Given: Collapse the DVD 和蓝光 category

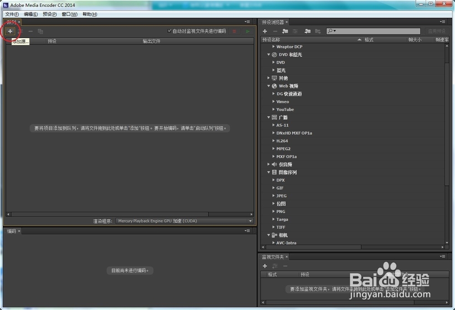Looking at the screenshot, I should click(269, 54).
